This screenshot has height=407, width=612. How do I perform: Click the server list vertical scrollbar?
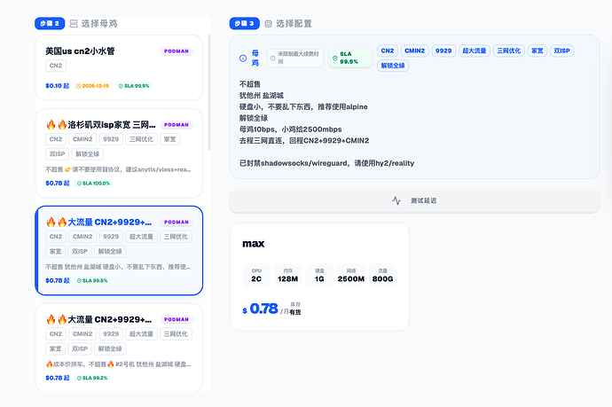209,92
